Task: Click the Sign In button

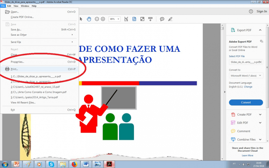Action: (262, 11)
